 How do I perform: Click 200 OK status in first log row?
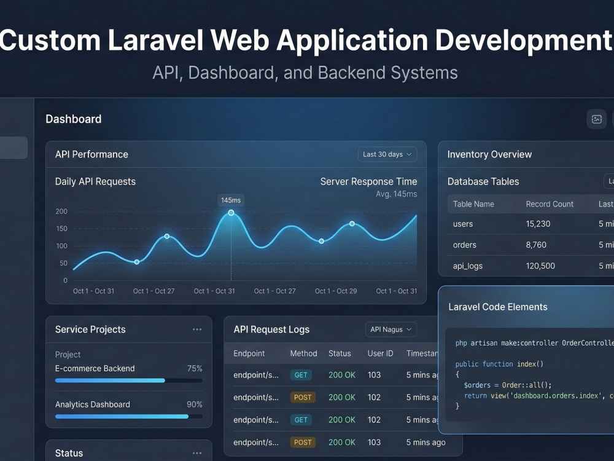tap(342, 375)
